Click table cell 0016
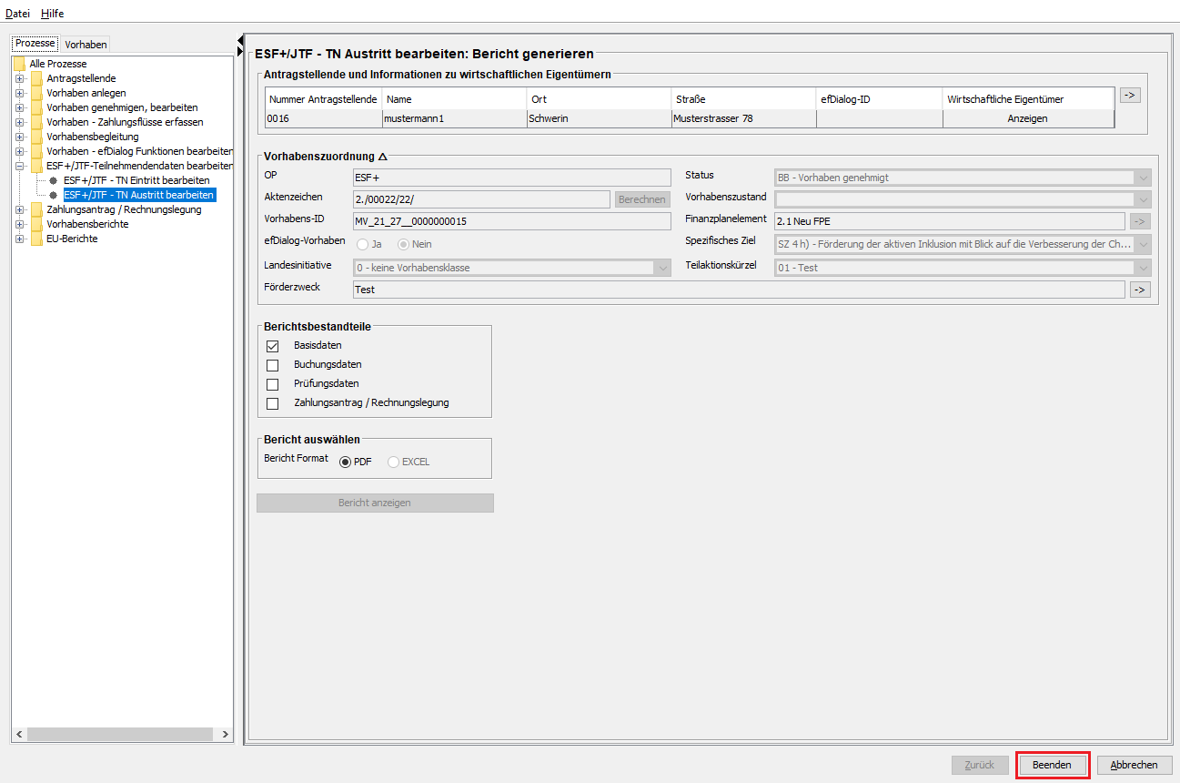Image resolution: width=1180 pixels, height=783 pixels. coord(323,118)
